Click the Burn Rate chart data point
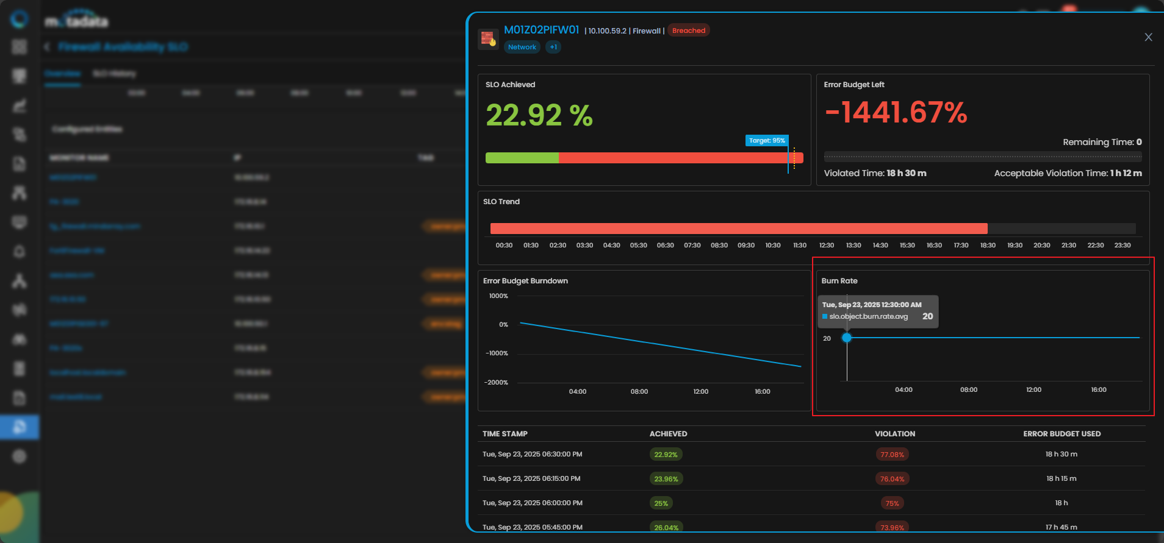This screenshot has height=543, width=1164. [x=847, y=338]
